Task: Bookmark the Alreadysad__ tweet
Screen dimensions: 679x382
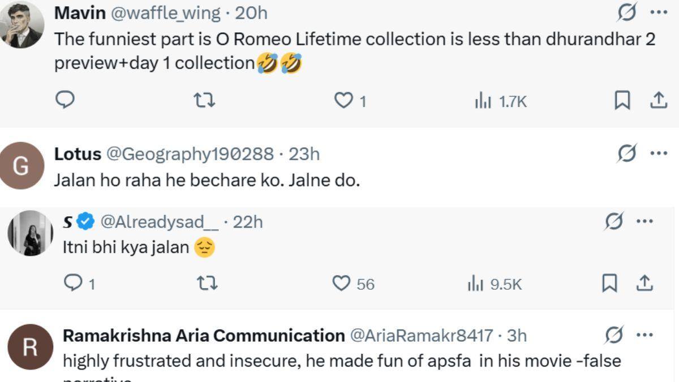Action: click(x=609, y=283)
